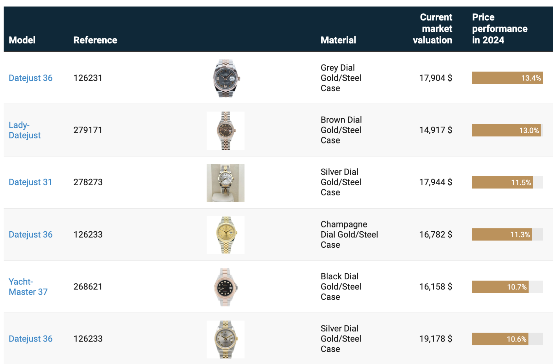Sort by Price performance in 2024 header
Viewport: 556px width, 364px height.
[500, 29]
